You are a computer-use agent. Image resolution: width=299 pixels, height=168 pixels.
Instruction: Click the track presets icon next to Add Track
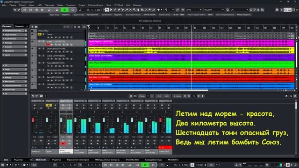[x=36, y=27]
